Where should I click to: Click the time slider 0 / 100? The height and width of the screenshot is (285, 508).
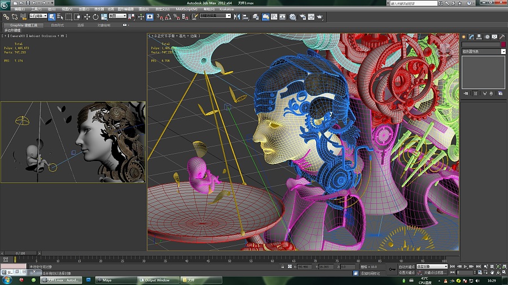tap(21, 253)
